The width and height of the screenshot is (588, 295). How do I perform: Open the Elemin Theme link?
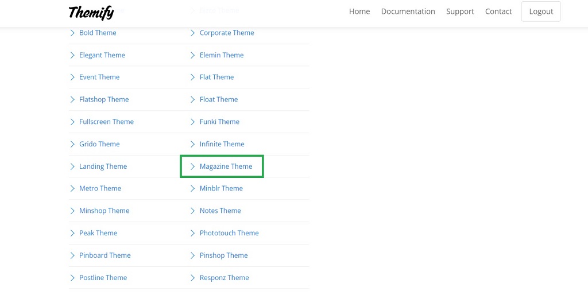222,55
